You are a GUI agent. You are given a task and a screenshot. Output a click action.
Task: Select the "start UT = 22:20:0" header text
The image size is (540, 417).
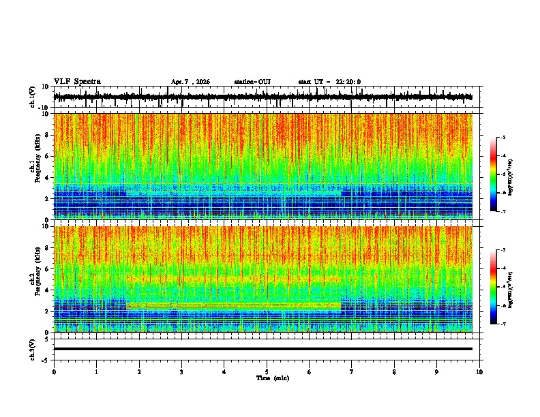tap(329, 82)
